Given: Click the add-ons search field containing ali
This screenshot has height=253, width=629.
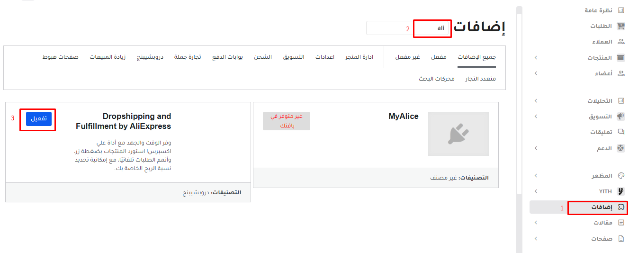Looking at the screenshot, I should pos(408,28).
